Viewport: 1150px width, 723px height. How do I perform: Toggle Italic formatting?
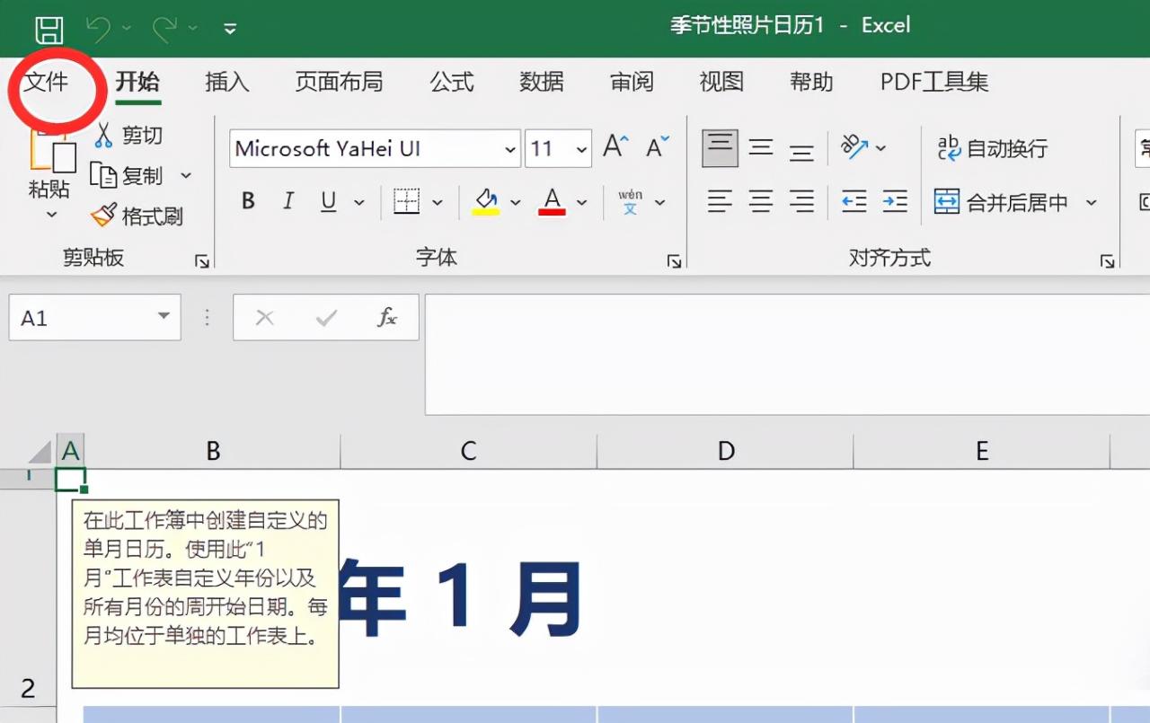tap(288, 201)
